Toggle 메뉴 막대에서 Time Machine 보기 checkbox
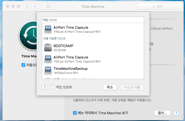This screenshot has height=121, width=185. pos(75,113)
